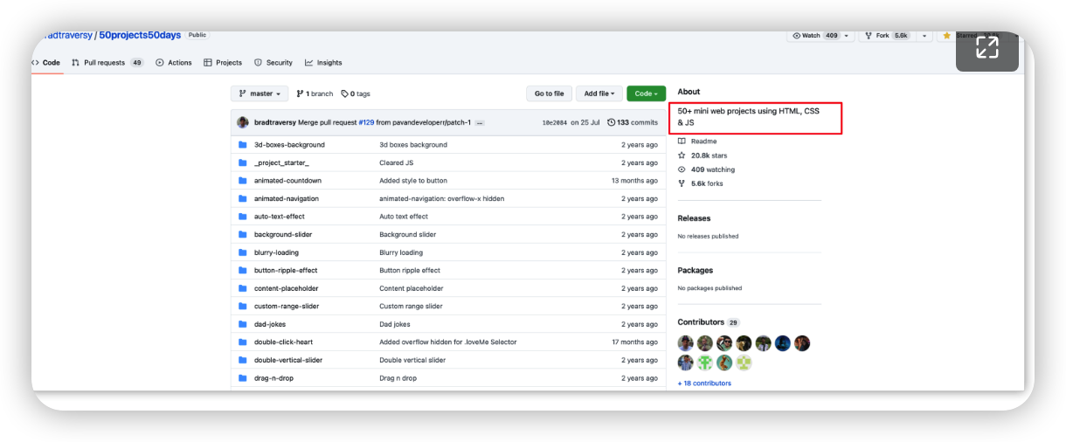Open the 1 branch link
The width and height of the screenshot is (1066, 442).
click(315, 93)
